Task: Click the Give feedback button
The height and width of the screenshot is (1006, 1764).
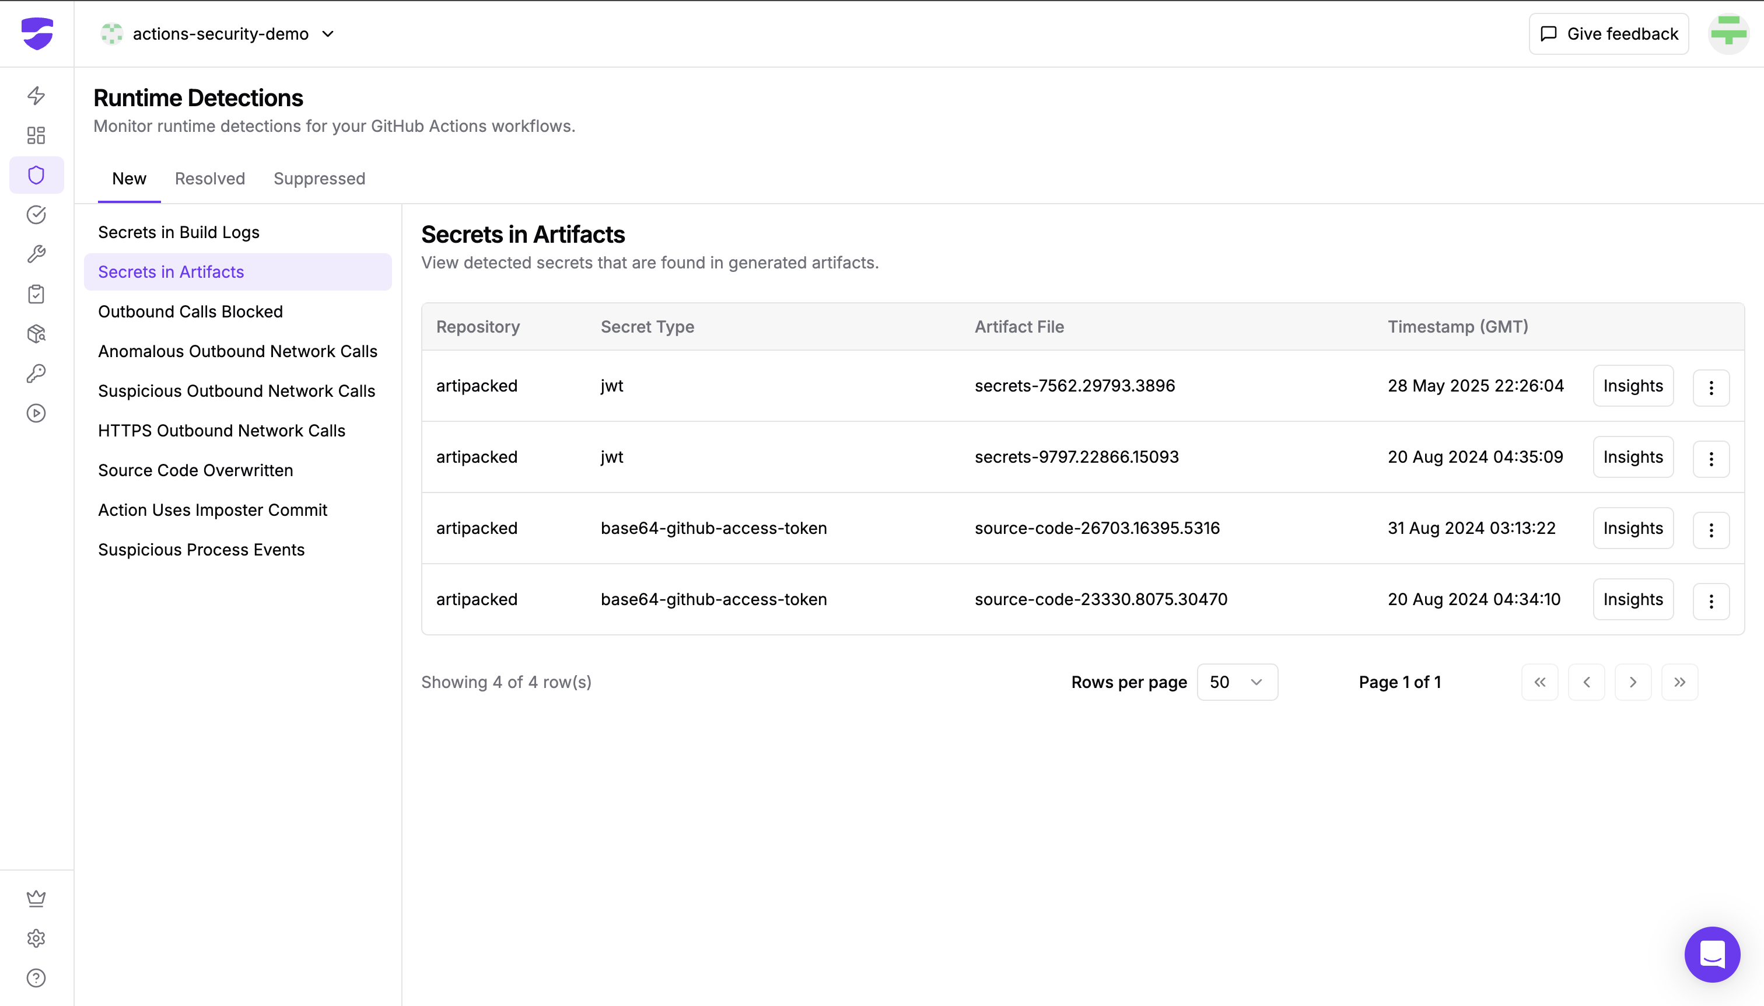Action: coord(1608,34)
